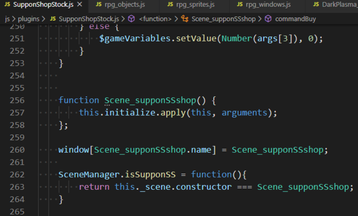Open the SupponShopStock.js breadcrumb file item

89,19
